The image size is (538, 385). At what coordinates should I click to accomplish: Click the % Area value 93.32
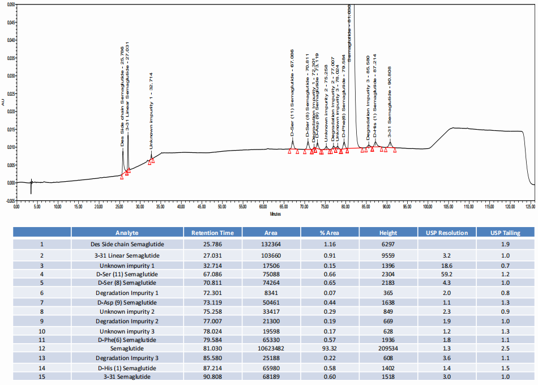(329, 349)
